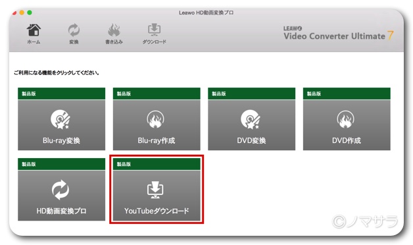
Task: Select the 変換 convert toolbar icon
Action: coord(74,30)
